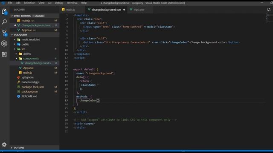Open the Extensions view icon
This screenshot has width=273, height=153.
pyautogui.click(x=4, y=54)
